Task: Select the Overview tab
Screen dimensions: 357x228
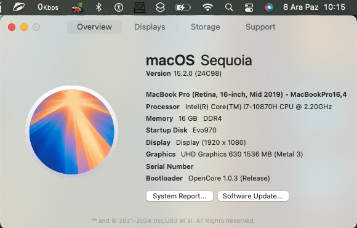Action: (94, 27)
